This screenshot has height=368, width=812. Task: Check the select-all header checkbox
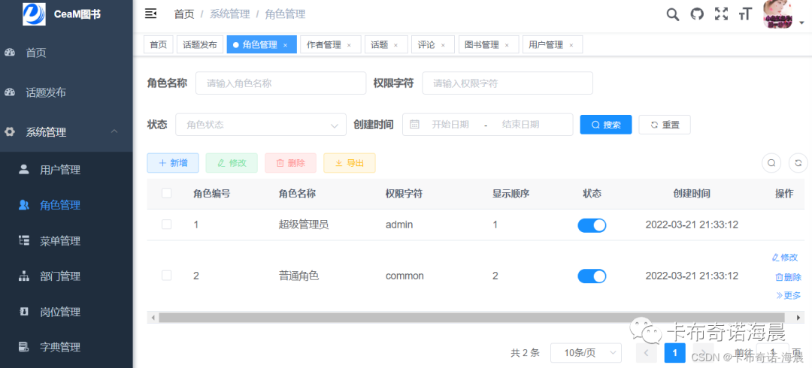(x=166, y=194)
